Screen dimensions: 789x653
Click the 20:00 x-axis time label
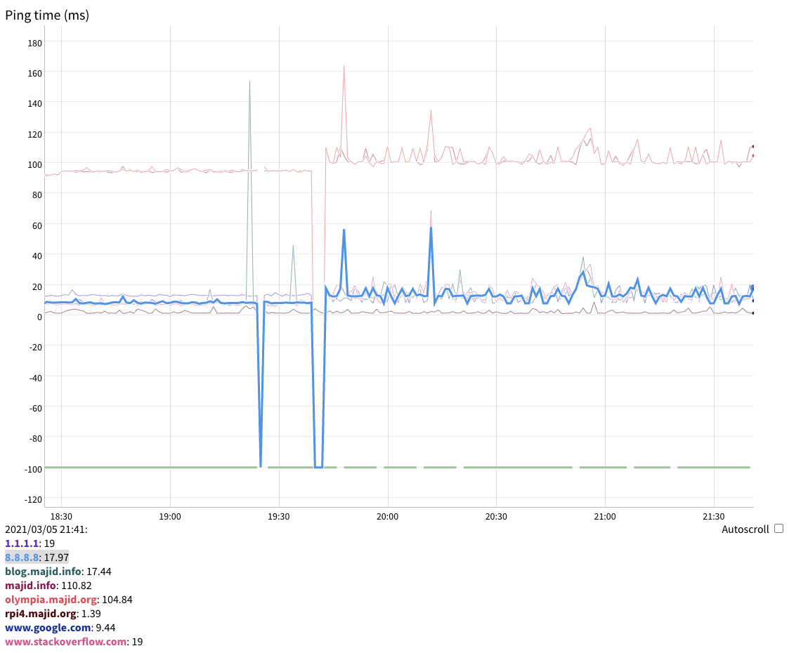[388, 516]
